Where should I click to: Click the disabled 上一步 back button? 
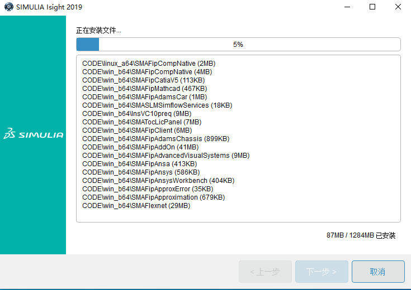(265, 272)
